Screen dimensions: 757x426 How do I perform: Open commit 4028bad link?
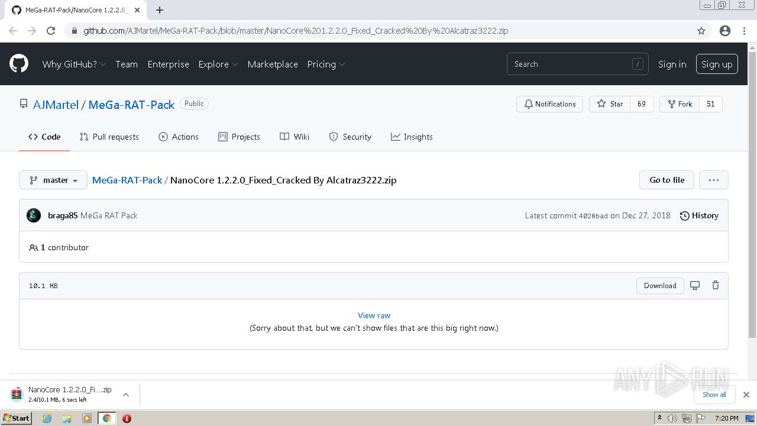[x=593, y=216]
